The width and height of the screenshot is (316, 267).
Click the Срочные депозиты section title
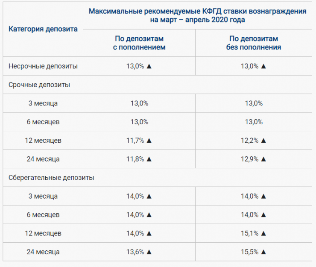click(39, 85)
